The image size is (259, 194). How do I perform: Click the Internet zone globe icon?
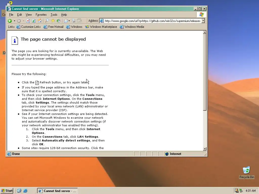pyautogui.click(x=167, y=154)
